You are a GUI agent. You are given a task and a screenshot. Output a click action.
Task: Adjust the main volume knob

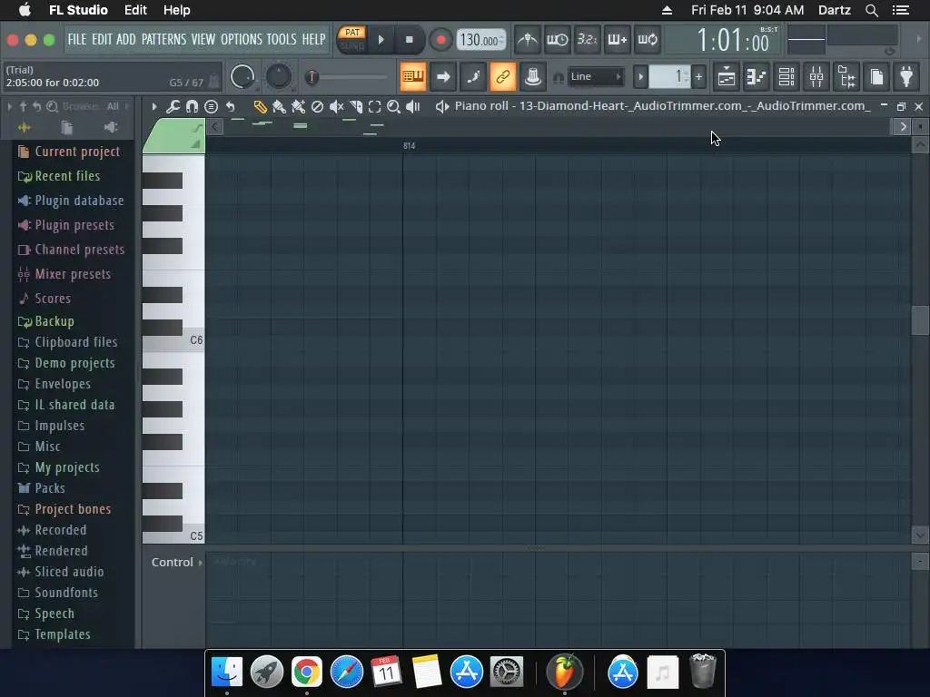tap(242, 76)
